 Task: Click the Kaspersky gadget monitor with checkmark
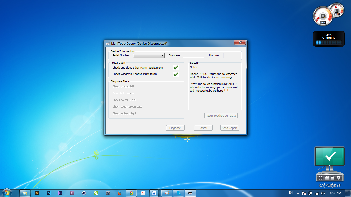tap(330, 157)
